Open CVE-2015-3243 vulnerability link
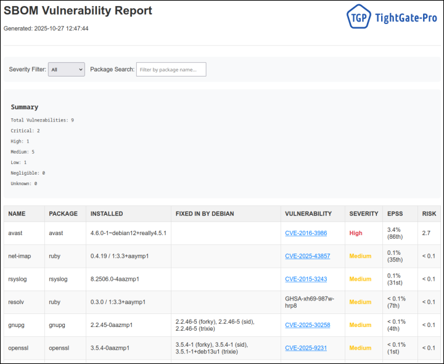Viewport: 444px width, 364px height. point(306,279)
